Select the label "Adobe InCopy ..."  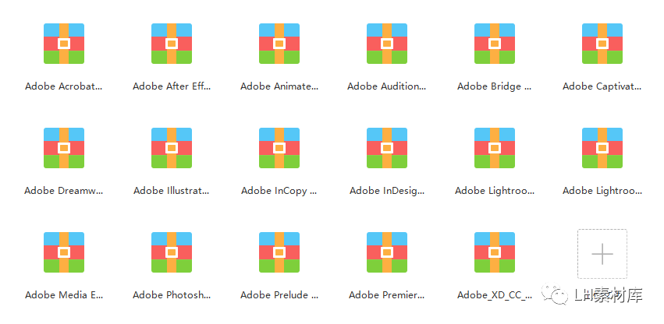(x=279, y=191)
